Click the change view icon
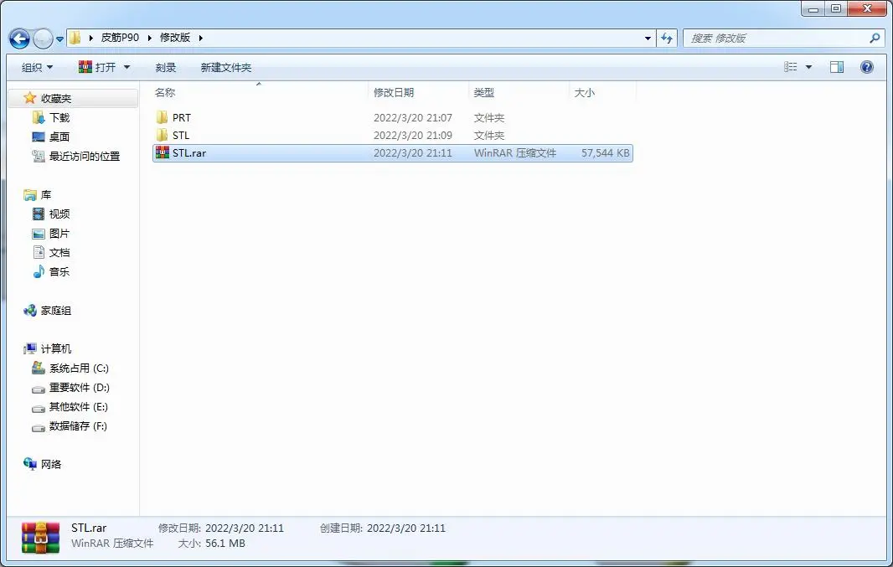Screen dimensions: 893x567 (x=791, y=67)
